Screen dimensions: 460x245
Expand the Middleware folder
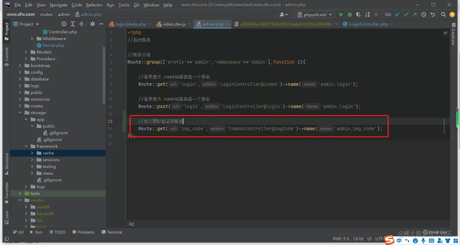coord(32,39)
